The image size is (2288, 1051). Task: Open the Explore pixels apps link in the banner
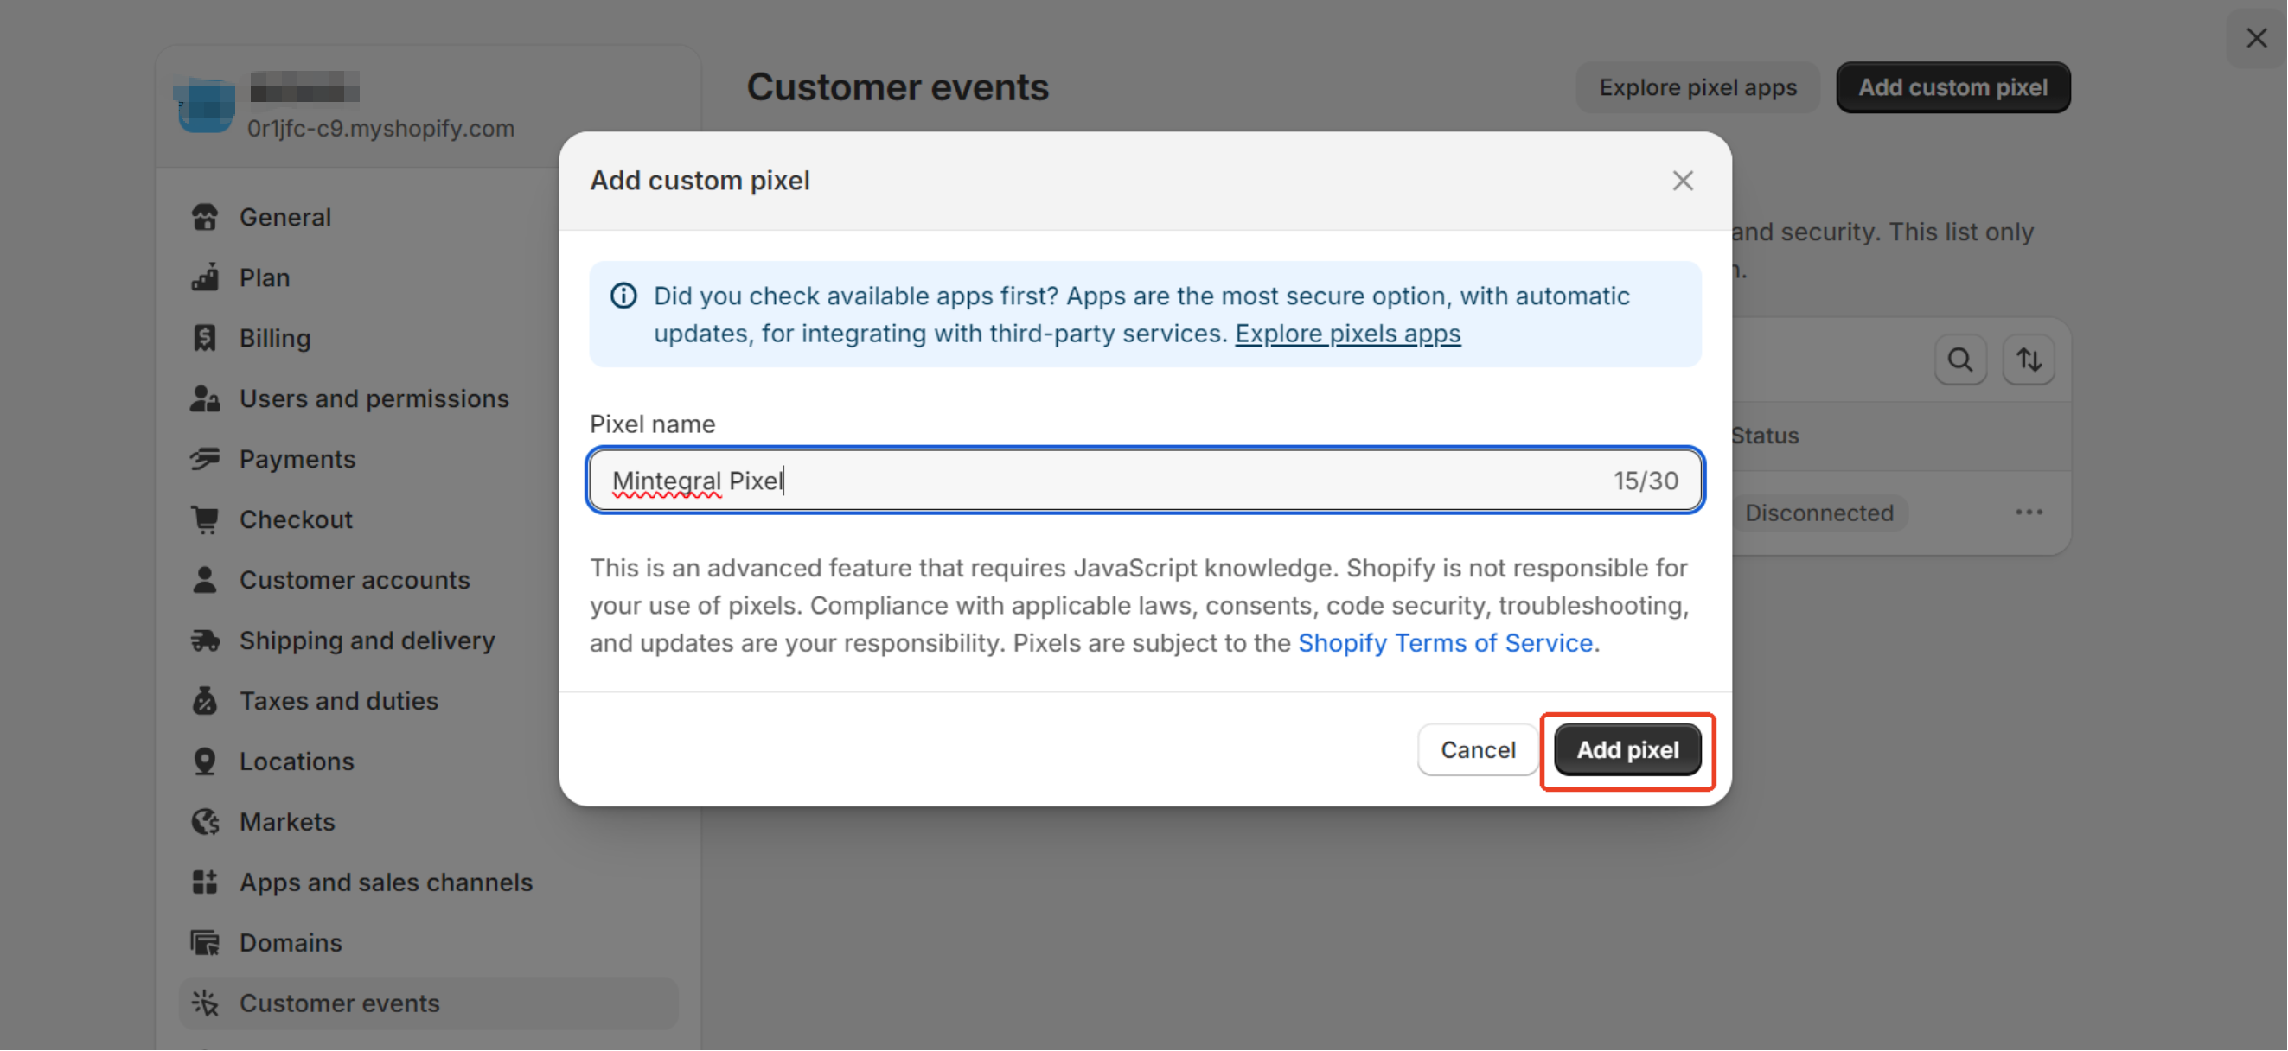click(x=1348, y=333)
